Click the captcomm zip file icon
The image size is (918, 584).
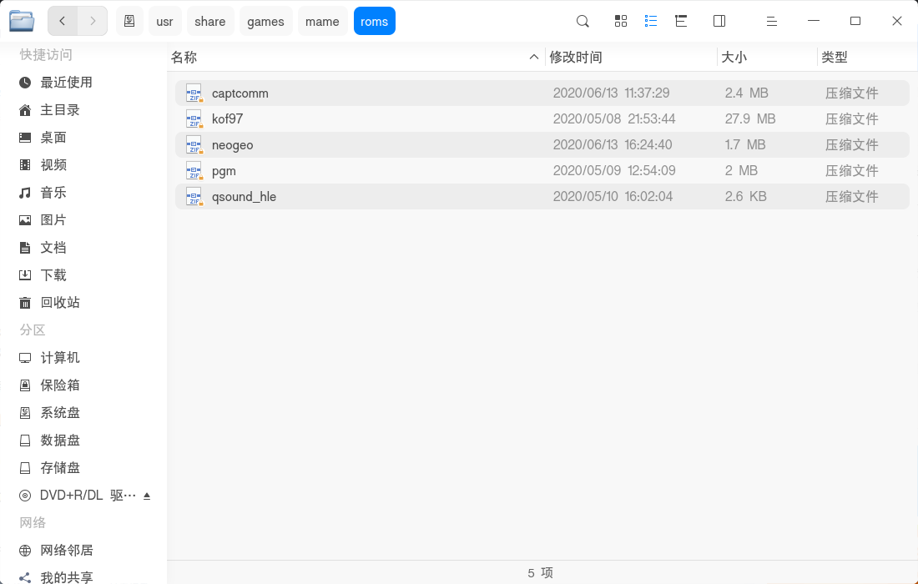point(194,93)
